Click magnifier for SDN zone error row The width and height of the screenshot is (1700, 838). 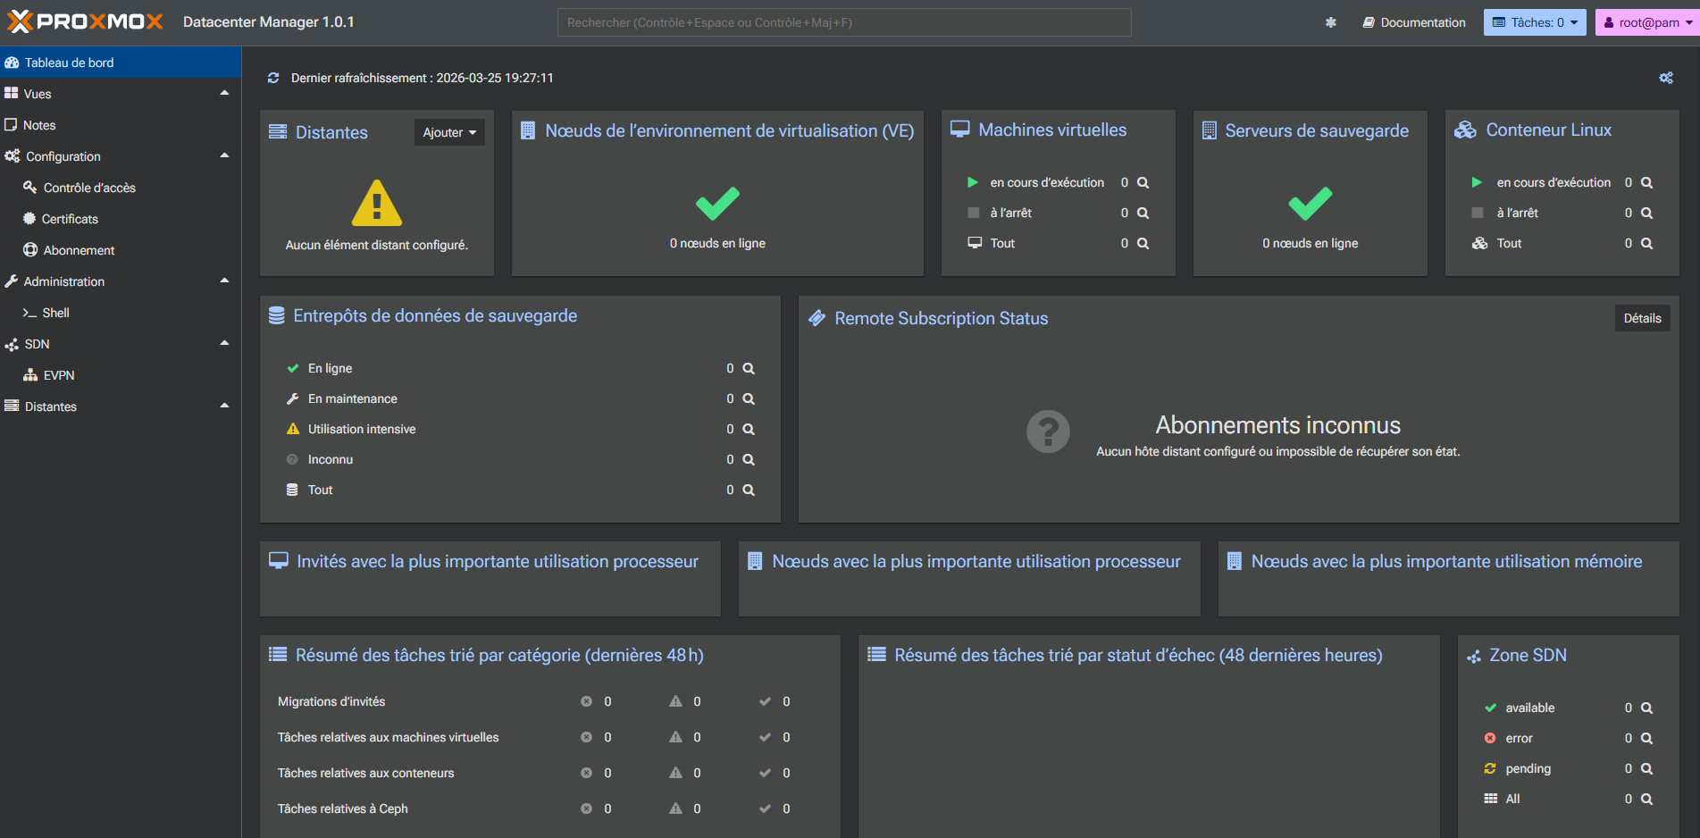(1646, 738)
